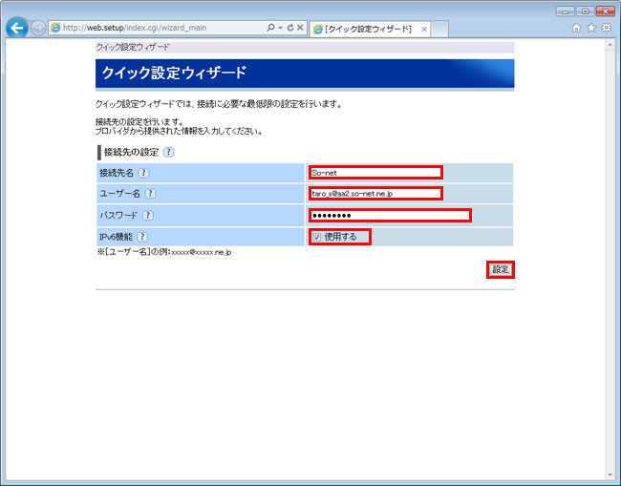
Task: Open Favorites star icon
Action: [591, 29]
